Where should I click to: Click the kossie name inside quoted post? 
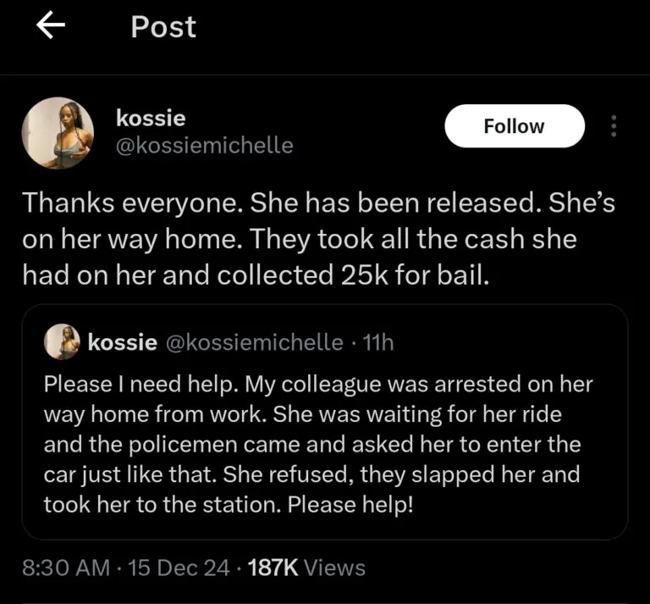(122, 342)
